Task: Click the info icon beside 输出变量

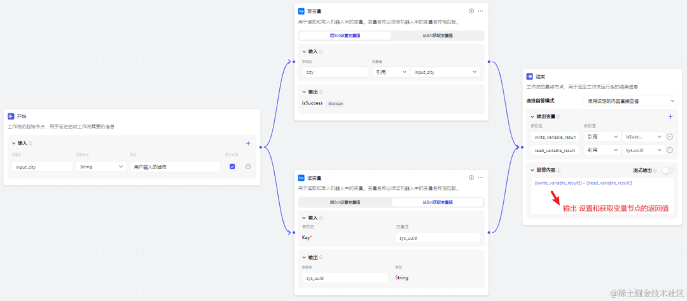Action: [x=559, y=117]
